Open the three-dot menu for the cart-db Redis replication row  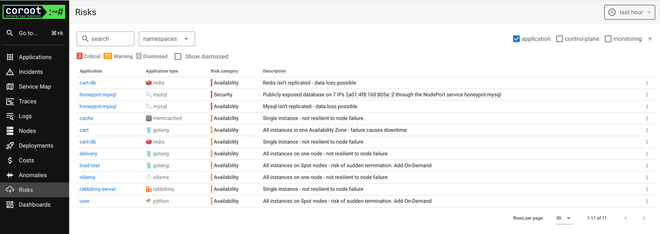[x=647, y=83]
